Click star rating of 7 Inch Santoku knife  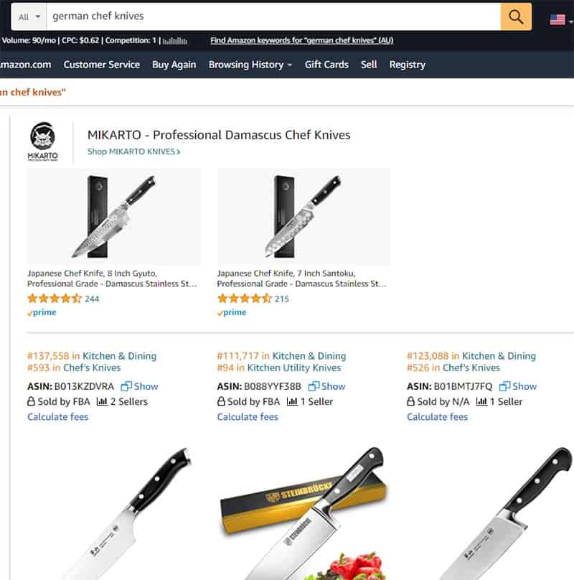tap(244, 299)
